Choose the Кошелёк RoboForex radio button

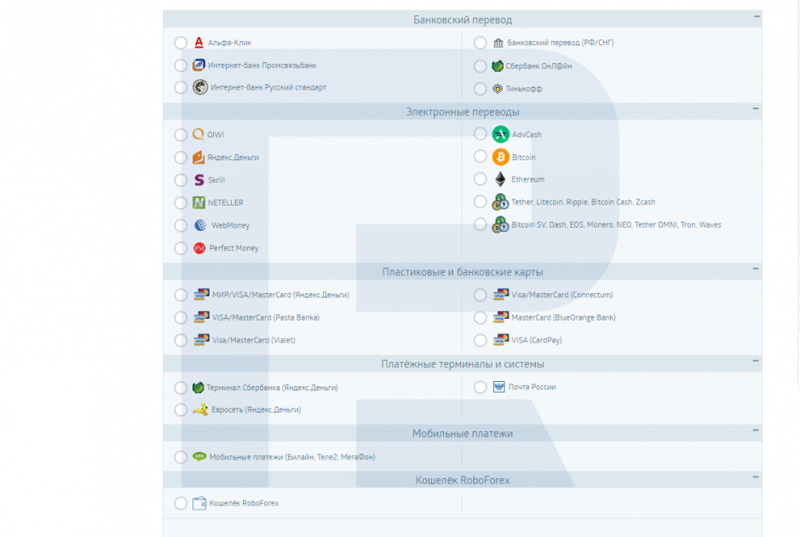point(181,503)
